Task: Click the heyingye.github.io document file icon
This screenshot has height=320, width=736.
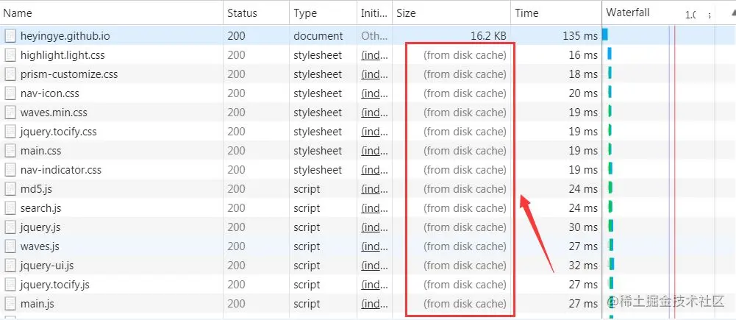Action: coord(10,36)
